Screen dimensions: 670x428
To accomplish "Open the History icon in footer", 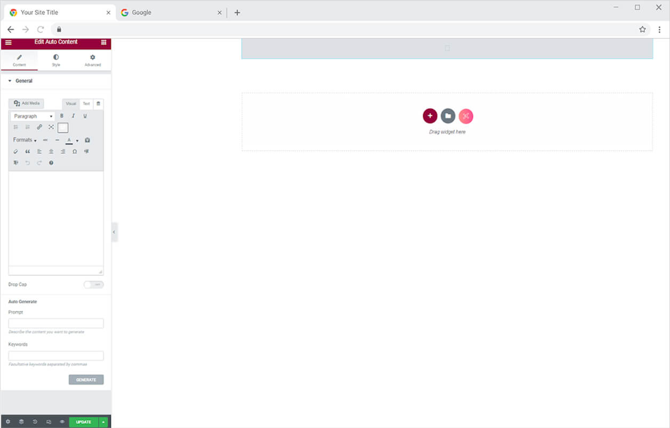I will (35, 422).
